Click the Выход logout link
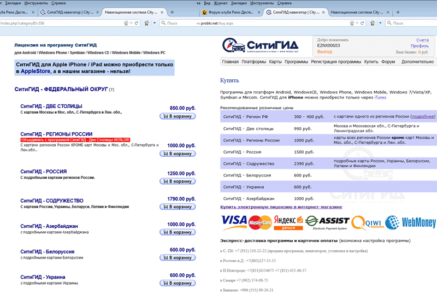 [x=324, y=51]
